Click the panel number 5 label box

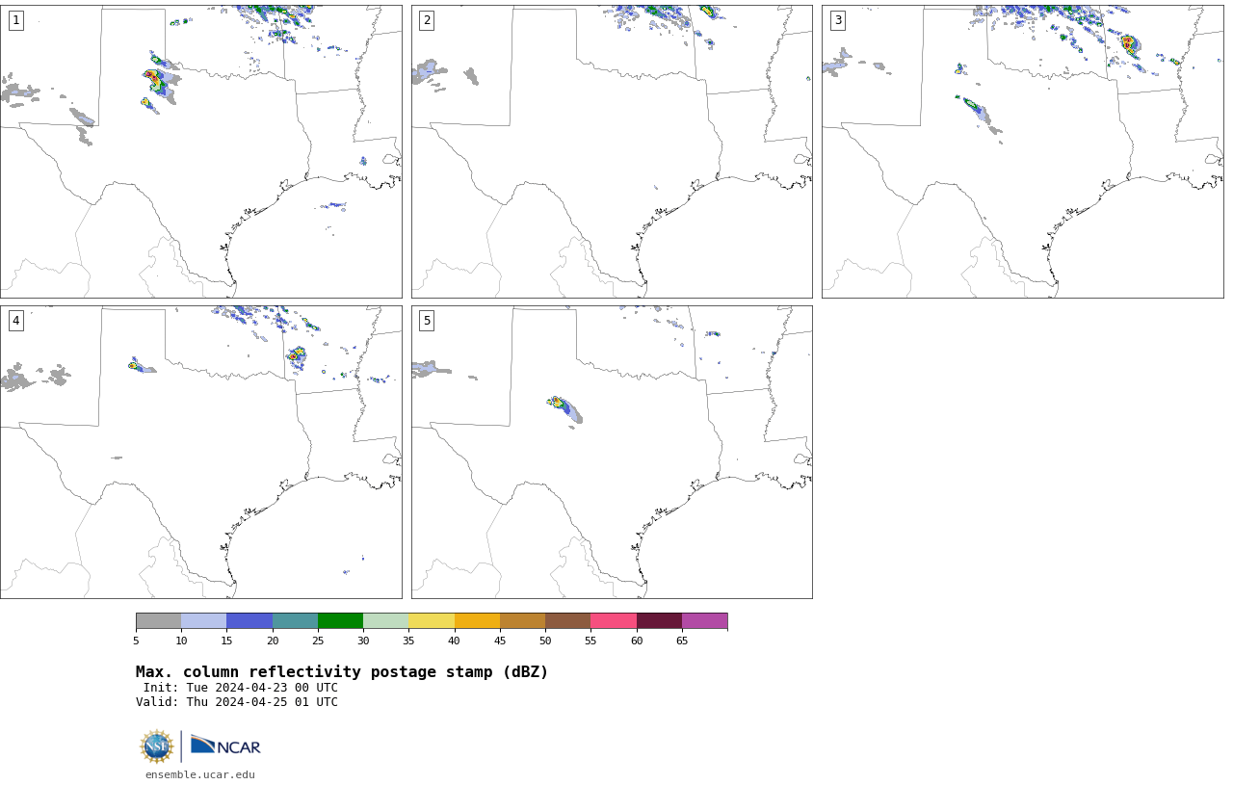427,321
